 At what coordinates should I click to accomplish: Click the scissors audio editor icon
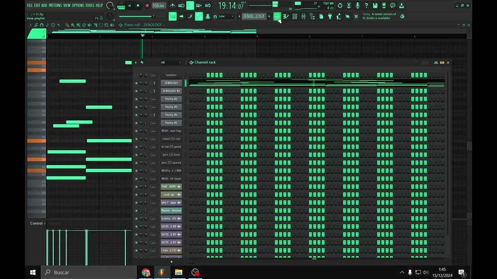349,5
